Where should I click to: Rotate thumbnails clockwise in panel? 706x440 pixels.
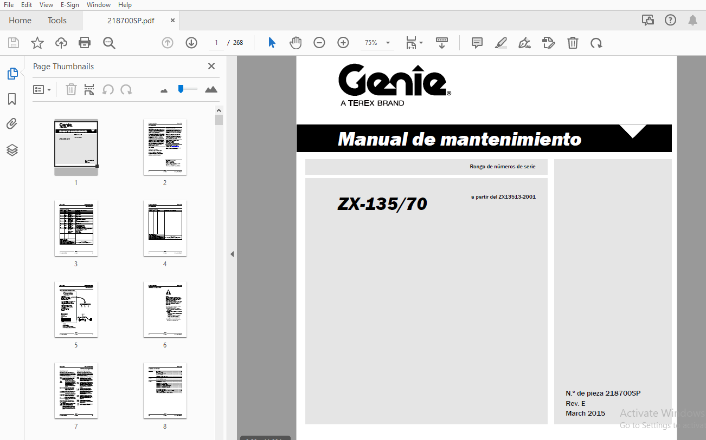click(126, 89)
